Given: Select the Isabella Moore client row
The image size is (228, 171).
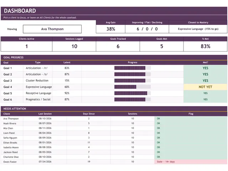Looking at the screenshot, I should 114,147.
